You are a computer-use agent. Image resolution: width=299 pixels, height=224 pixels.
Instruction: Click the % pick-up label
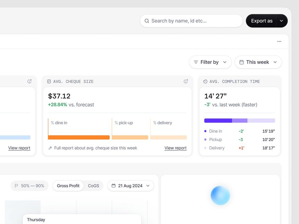(x=124, y=123)
